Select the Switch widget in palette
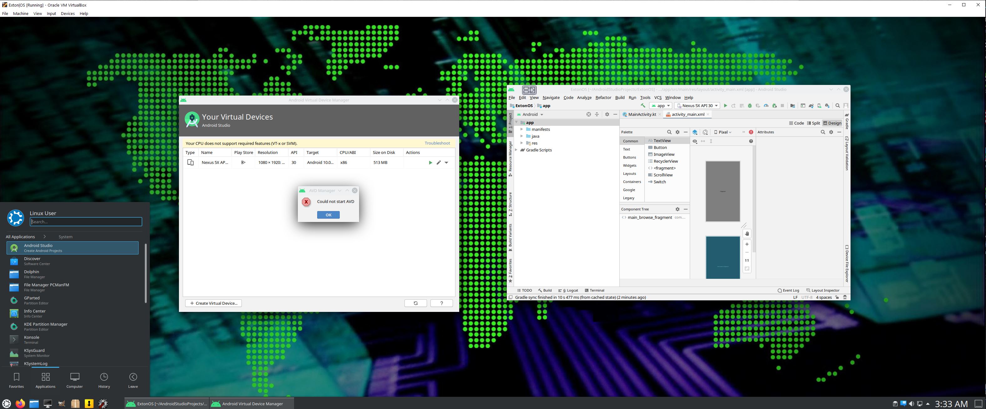Image resolution: width=986 pixels, height=409 pixels. tap(659, 181)
